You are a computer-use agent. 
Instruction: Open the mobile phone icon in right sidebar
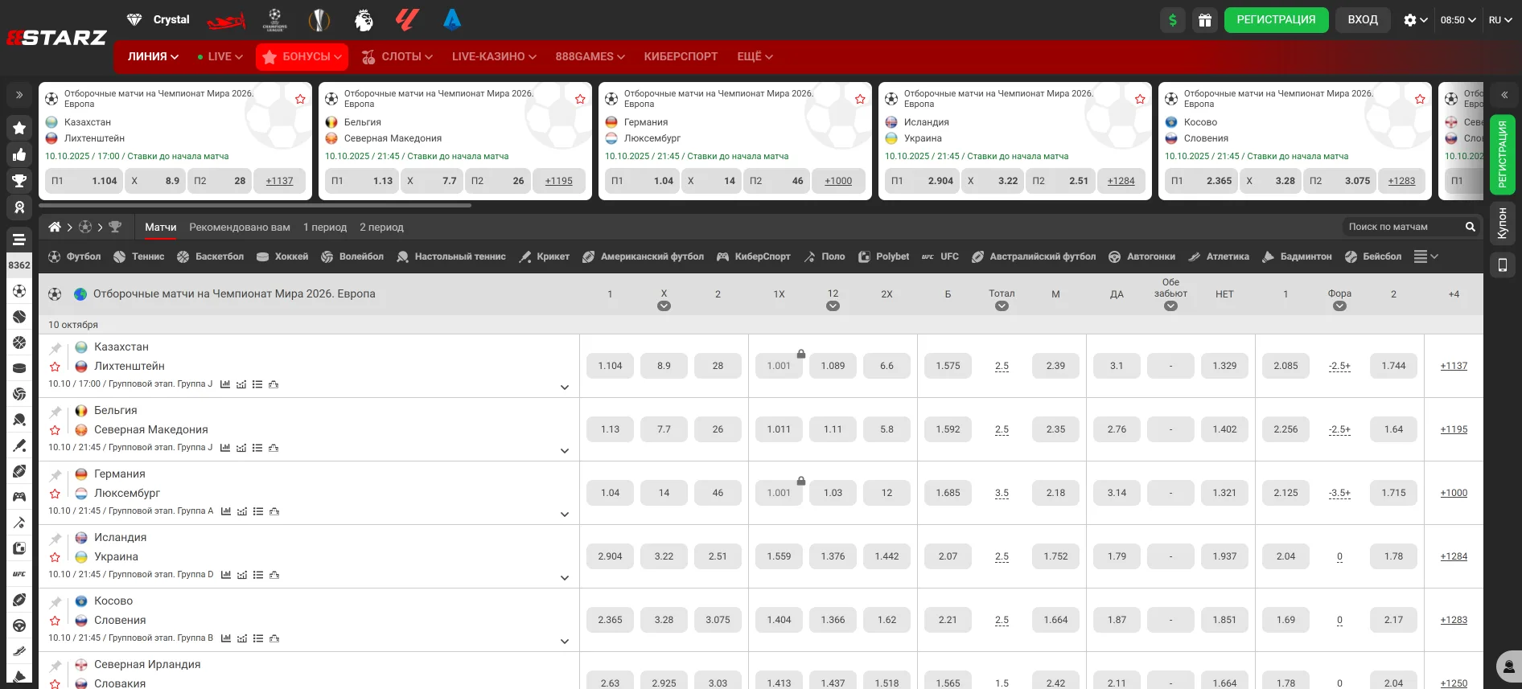1502,265
